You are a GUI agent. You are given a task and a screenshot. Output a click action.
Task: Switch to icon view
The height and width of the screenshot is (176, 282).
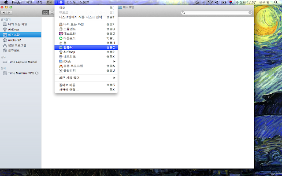click(x=46, y=13)
